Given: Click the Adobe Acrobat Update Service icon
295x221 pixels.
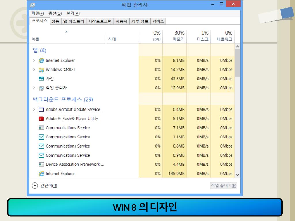Looking at the screenshot, I should (41, 110).
